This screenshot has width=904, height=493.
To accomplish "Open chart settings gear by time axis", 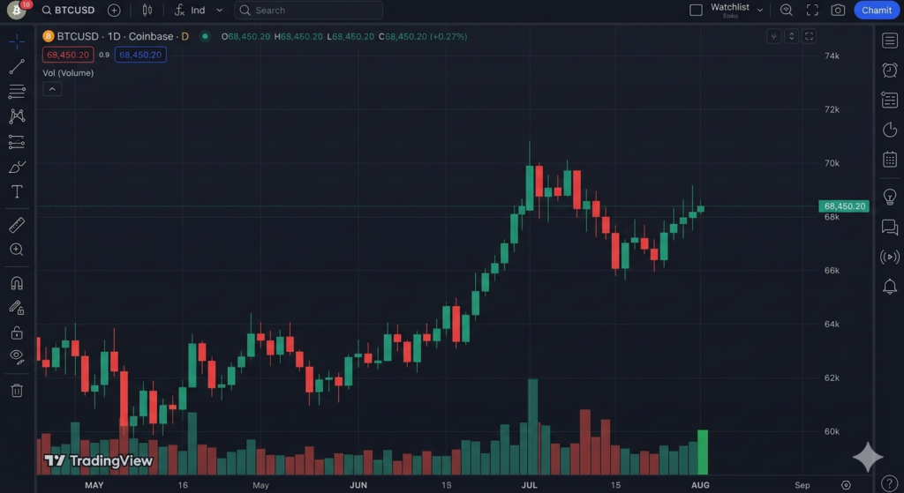I will (846, 485).
